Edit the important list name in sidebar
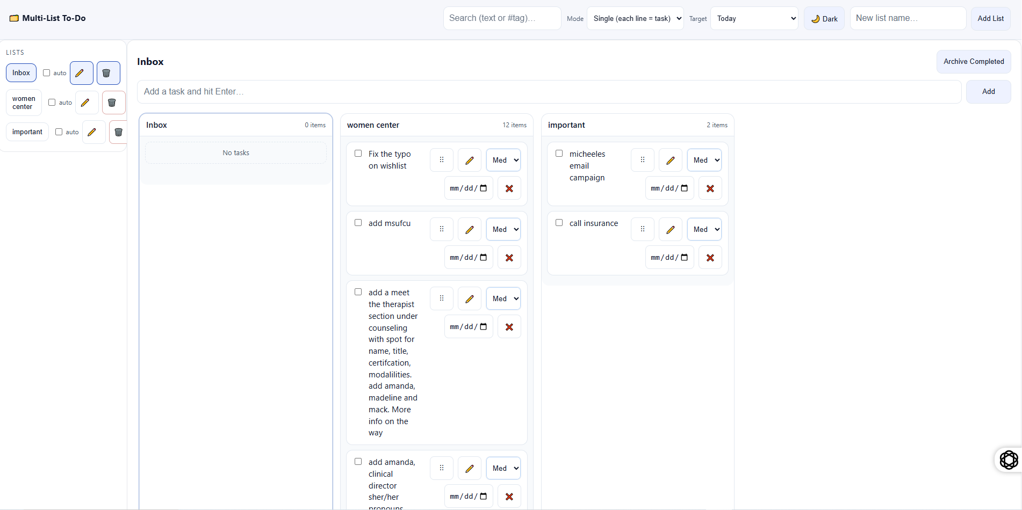The width and height of the screenshot is (1022, 510). 94,132
